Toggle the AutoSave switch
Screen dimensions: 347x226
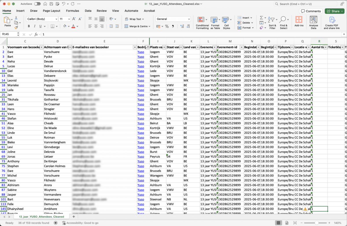37,4
